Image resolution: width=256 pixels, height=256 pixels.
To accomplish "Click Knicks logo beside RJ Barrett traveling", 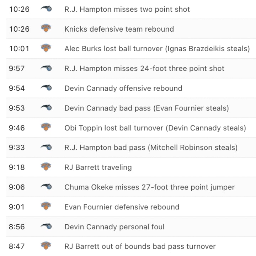I will (x=46, y=166).
